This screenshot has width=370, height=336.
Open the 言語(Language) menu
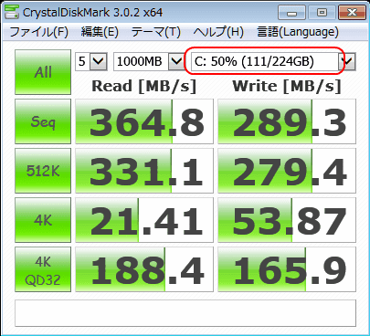(298, 32)
